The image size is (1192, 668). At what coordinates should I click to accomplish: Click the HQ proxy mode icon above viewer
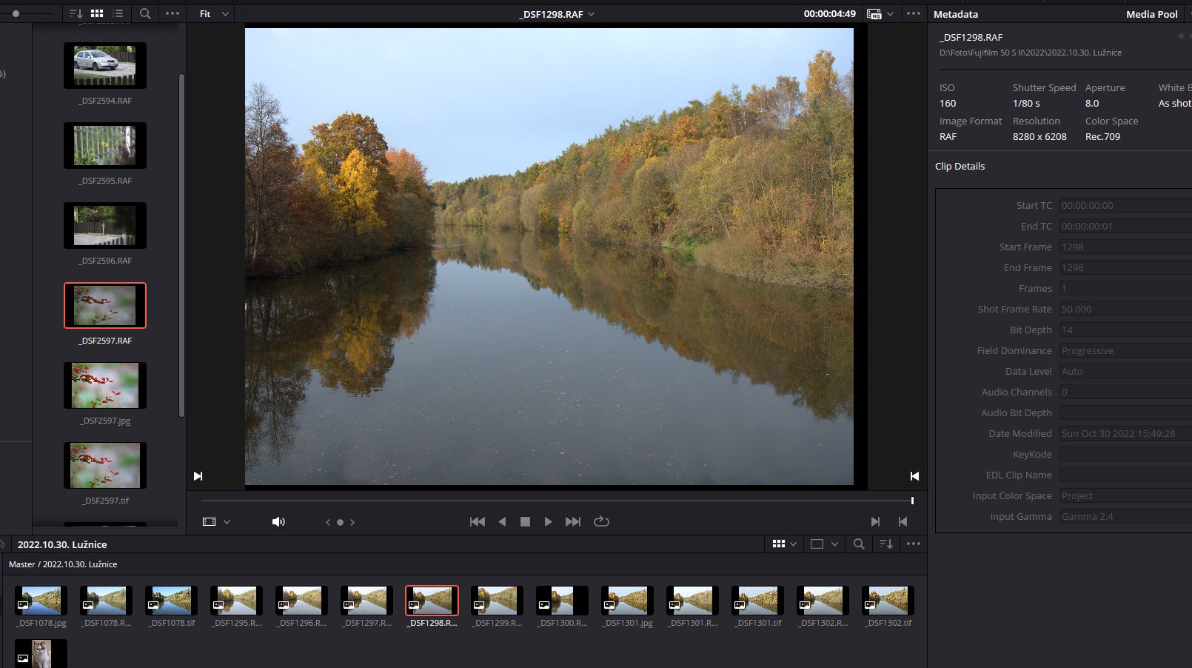[874, 14]
